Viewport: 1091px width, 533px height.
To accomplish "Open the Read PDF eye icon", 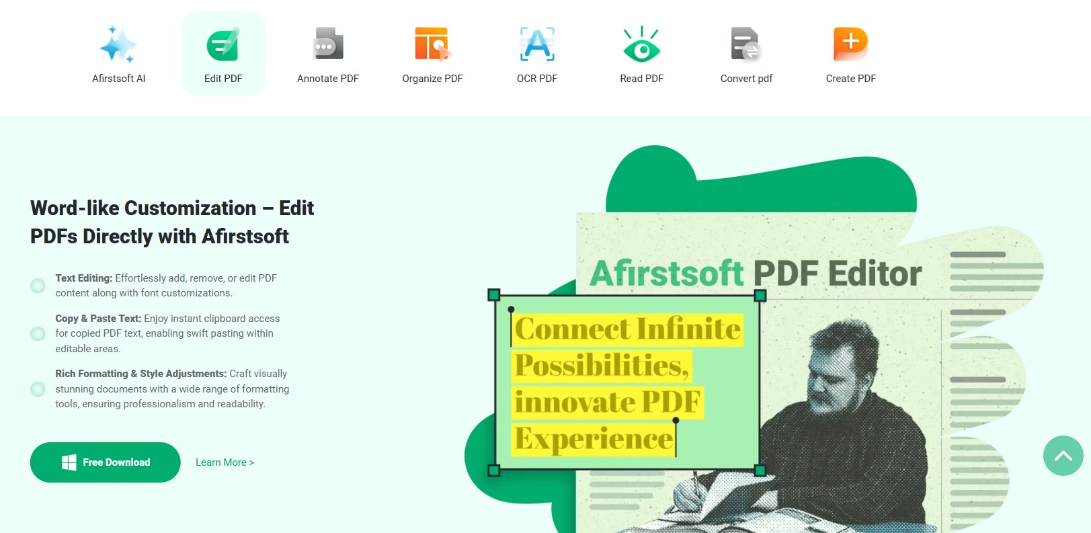I will coord(641,44).
